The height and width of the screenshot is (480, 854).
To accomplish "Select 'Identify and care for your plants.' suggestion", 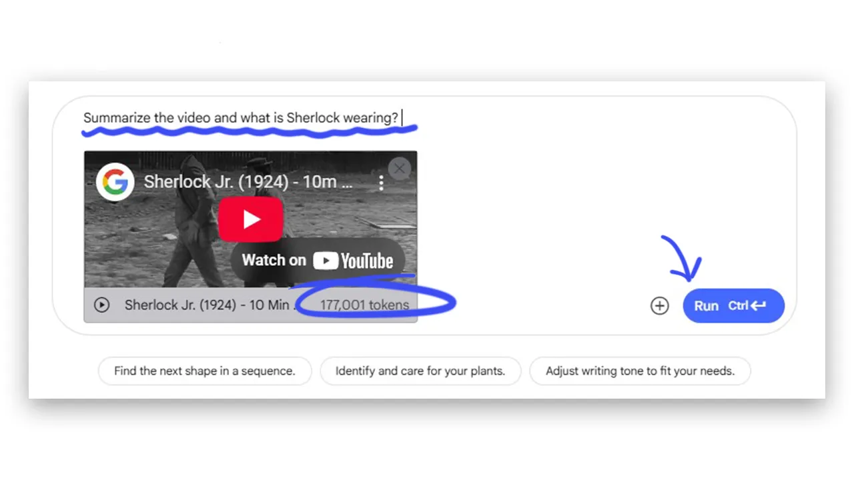I will [420, 371].
